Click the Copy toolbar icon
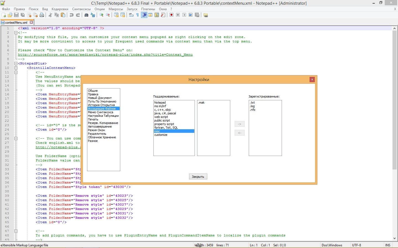The image size is (398, 248). (57, 15)
